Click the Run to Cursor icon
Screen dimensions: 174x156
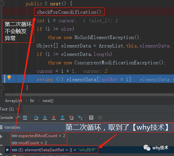80,118
